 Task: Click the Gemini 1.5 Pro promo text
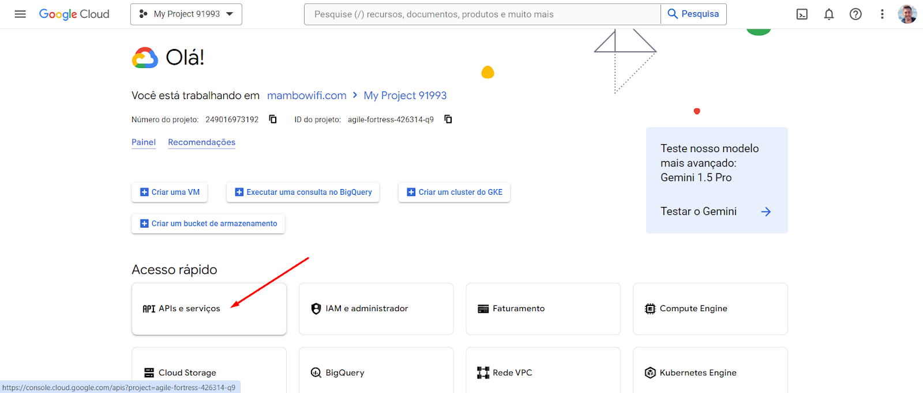pyautogui.click(x=710, y=163)
